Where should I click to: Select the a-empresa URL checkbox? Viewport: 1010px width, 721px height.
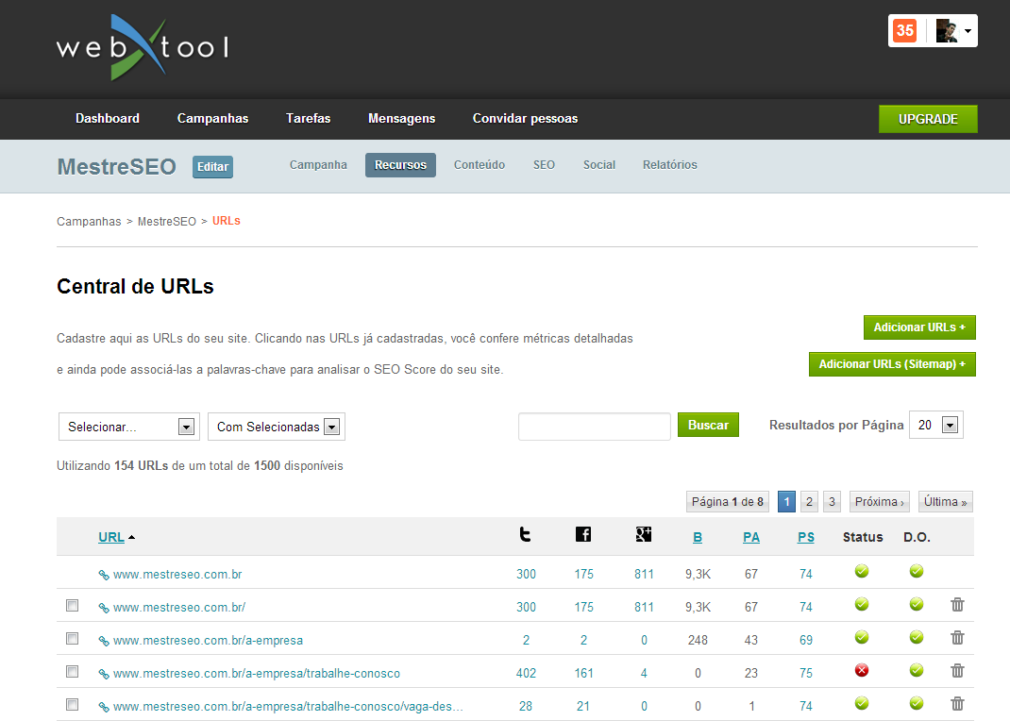click(72, 639)
